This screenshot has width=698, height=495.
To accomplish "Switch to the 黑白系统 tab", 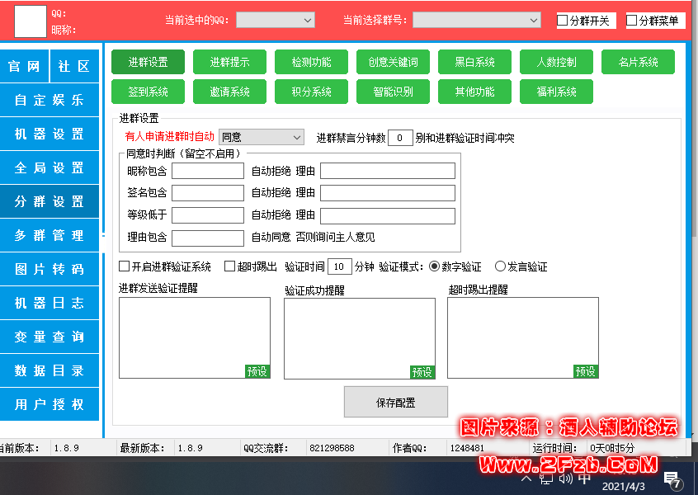I will click(474, 62).
